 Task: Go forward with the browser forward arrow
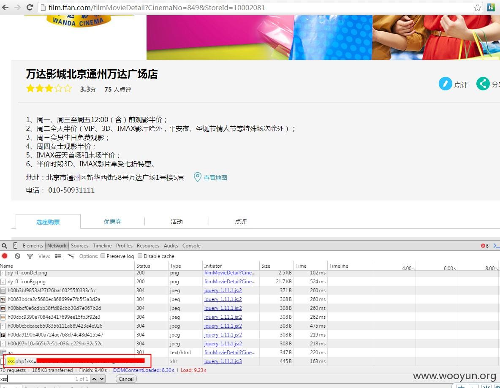coord(18,7)
